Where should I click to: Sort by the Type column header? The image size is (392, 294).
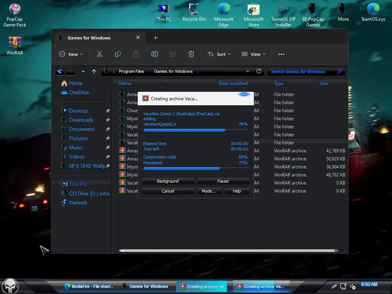click(294, 83)
